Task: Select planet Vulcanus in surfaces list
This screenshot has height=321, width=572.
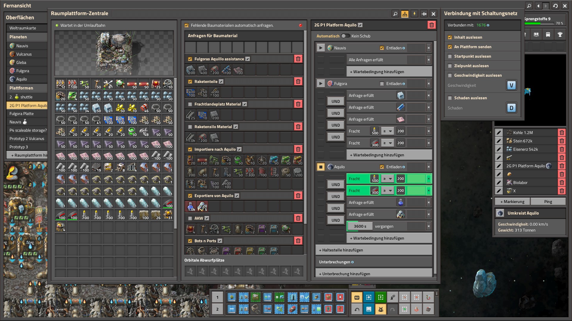Action: pyautogui.click(x=27, y=54)
